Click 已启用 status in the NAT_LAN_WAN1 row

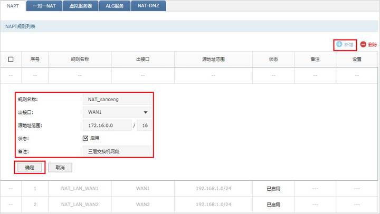[x=273, y=189]
